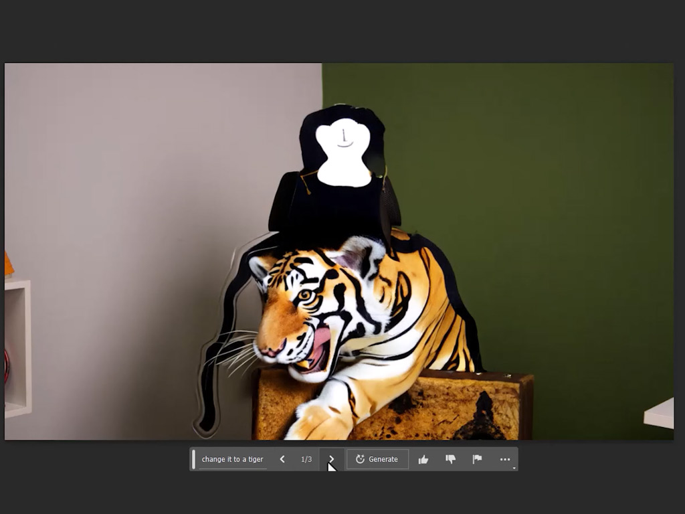Click the Generate button
685x514 pixels.
pyautogui.click(x=377, y=459)
